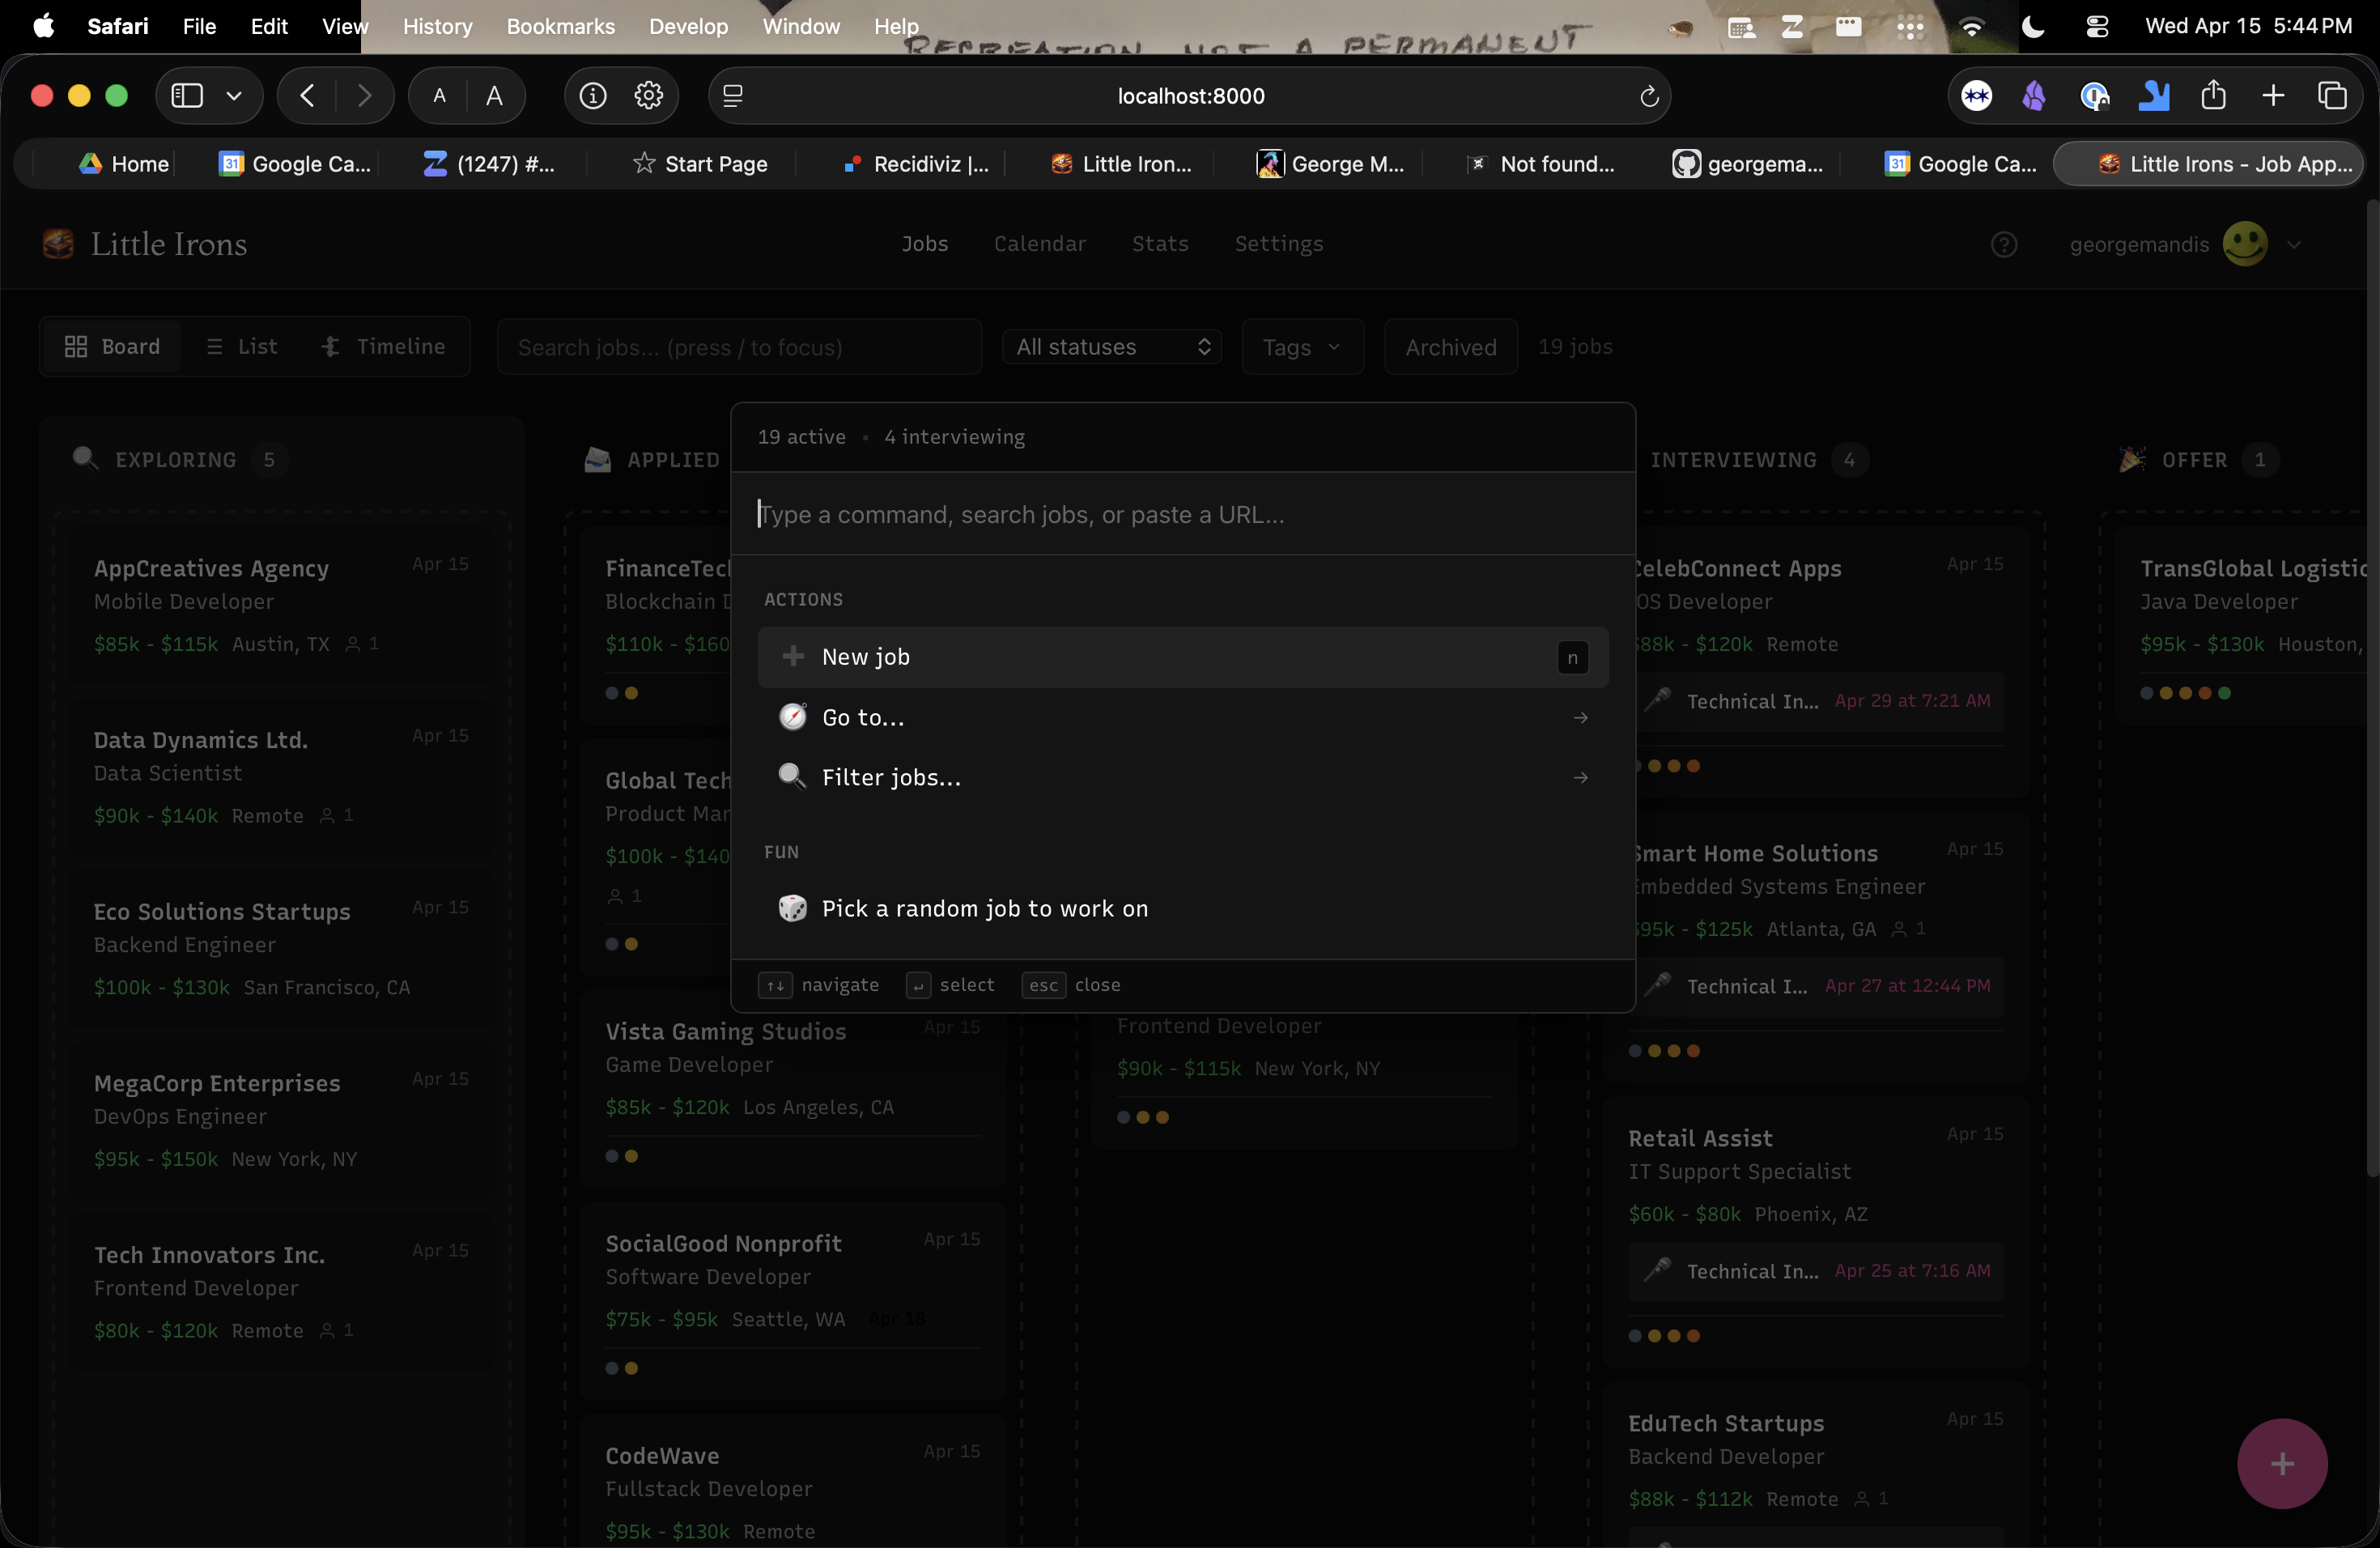Click the smiley face avatar

click(2246, 243)
